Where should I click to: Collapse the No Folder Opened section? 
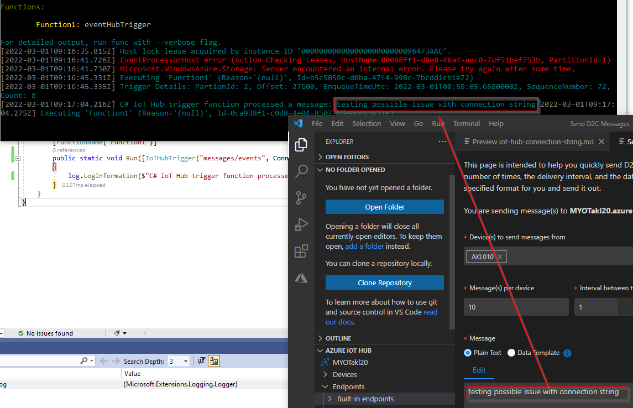pos(321,170)
